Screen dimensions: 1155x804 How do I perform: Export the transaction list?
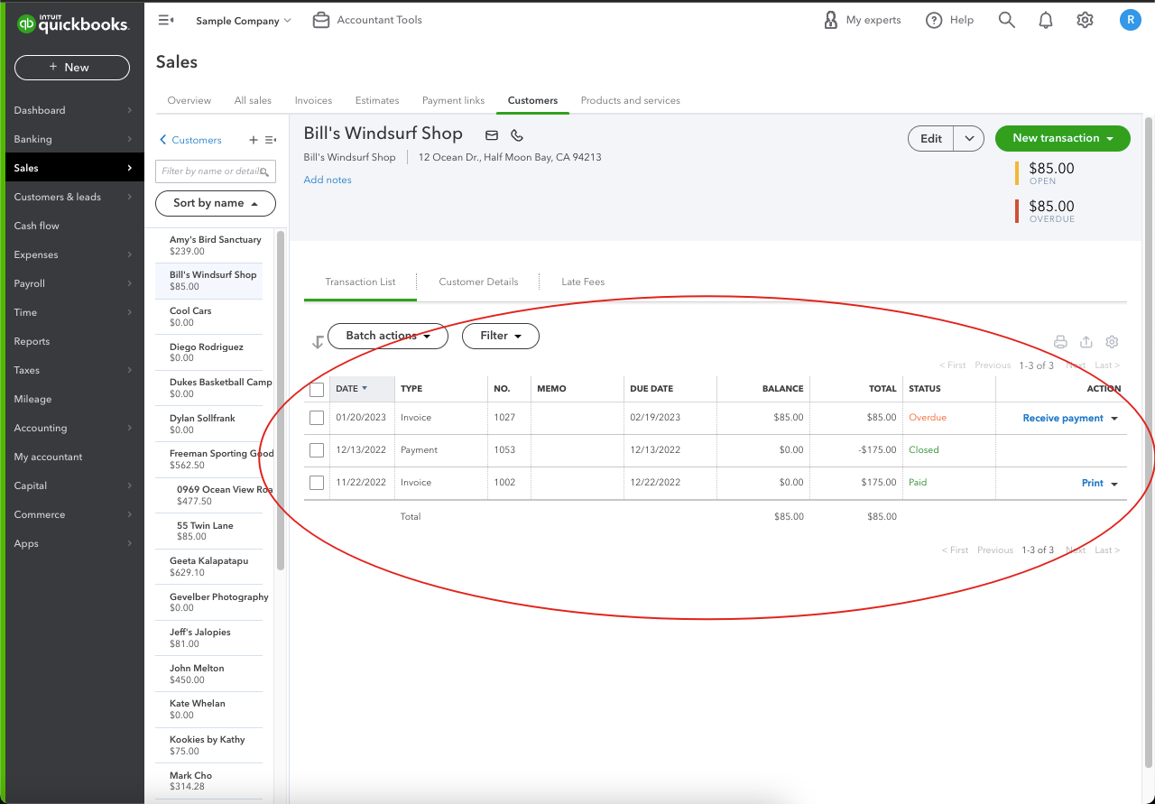pyautogui.click(x=1086, y=342)
